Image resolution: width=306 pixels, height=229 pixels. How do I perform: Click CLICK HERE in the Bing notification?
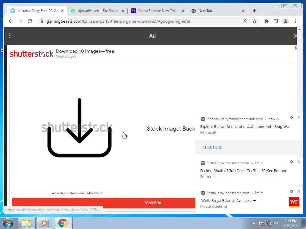212,147
